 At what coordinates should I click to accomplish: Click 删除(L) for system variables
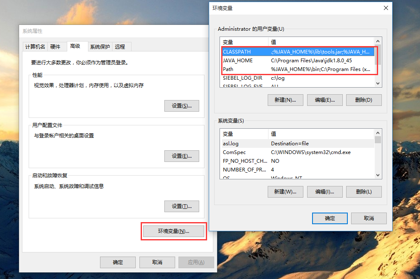(x=364, y=192)
